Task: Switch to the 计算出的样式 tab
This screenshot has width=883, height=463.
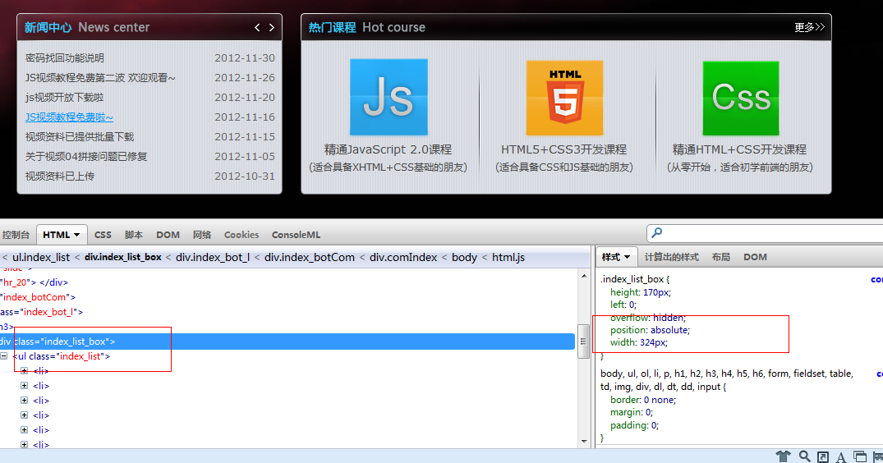Action: pyautogui.click(x=671, y=257)
